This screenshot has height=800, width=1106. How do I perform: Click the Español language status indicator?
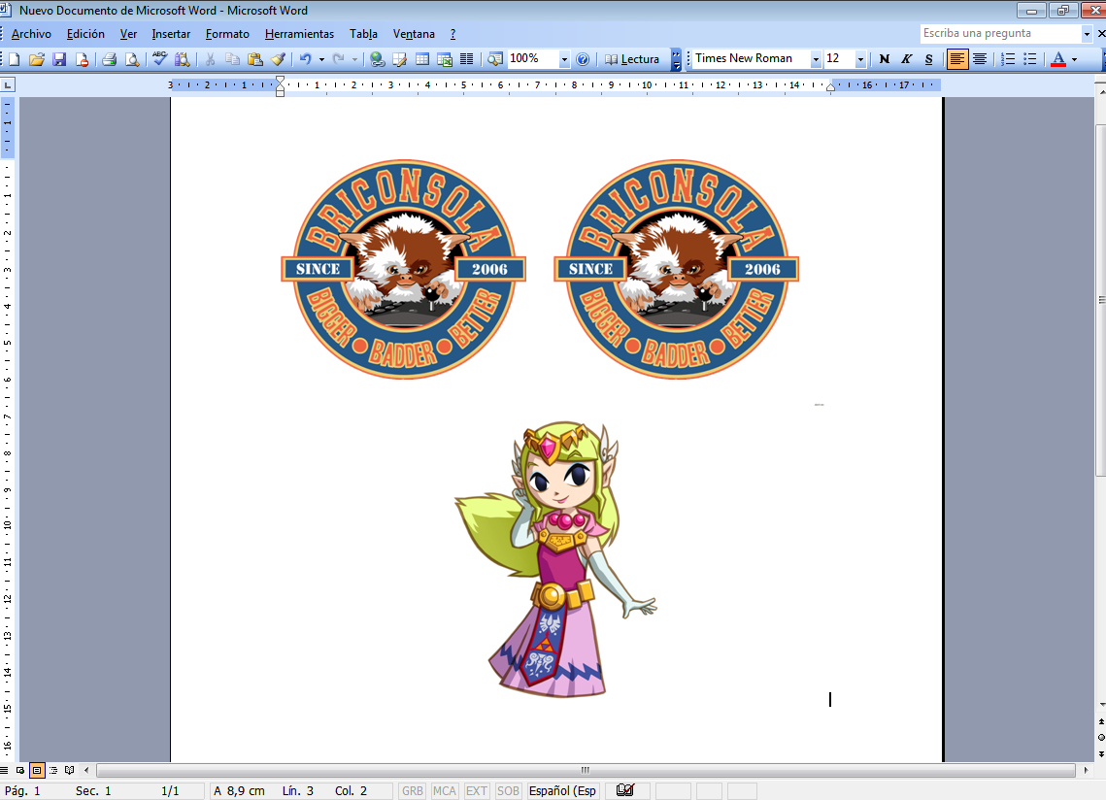pos(563,791)
